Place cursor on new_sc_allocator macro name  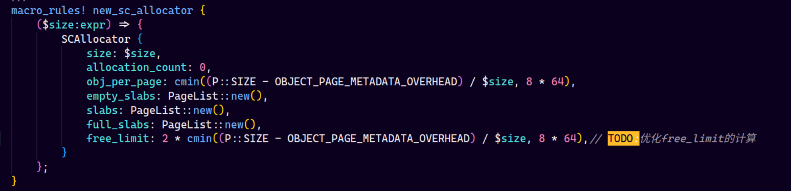click(x=143, y=11)
